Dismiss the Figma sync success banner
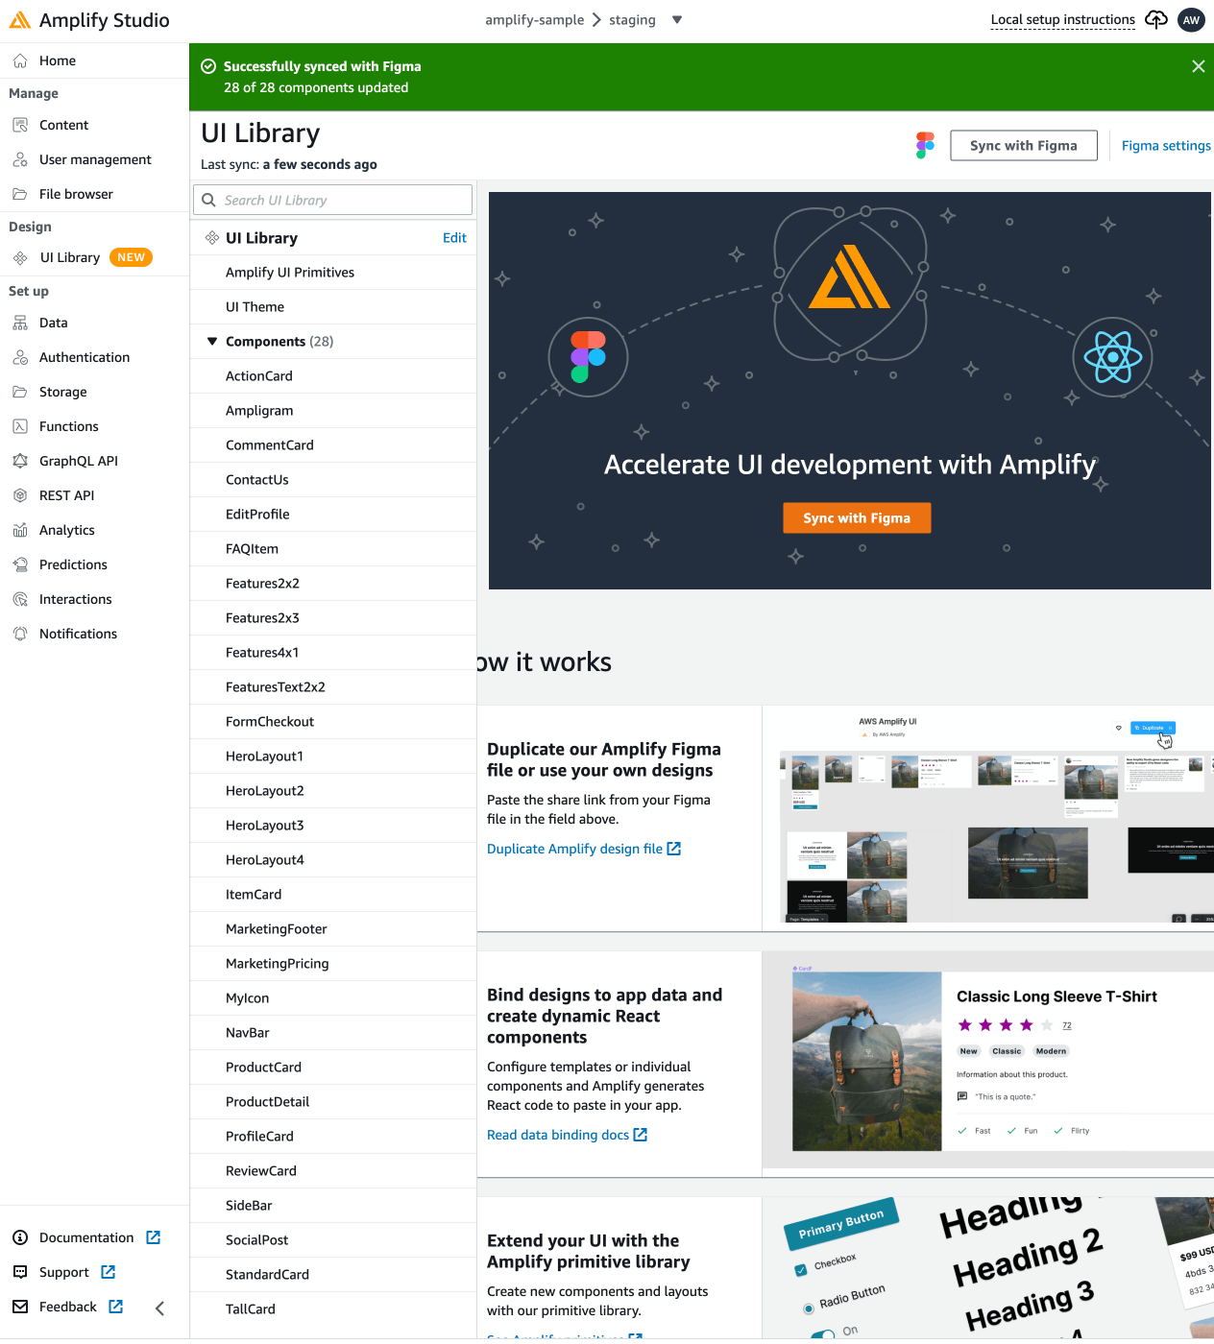 tap(1199, 66)
